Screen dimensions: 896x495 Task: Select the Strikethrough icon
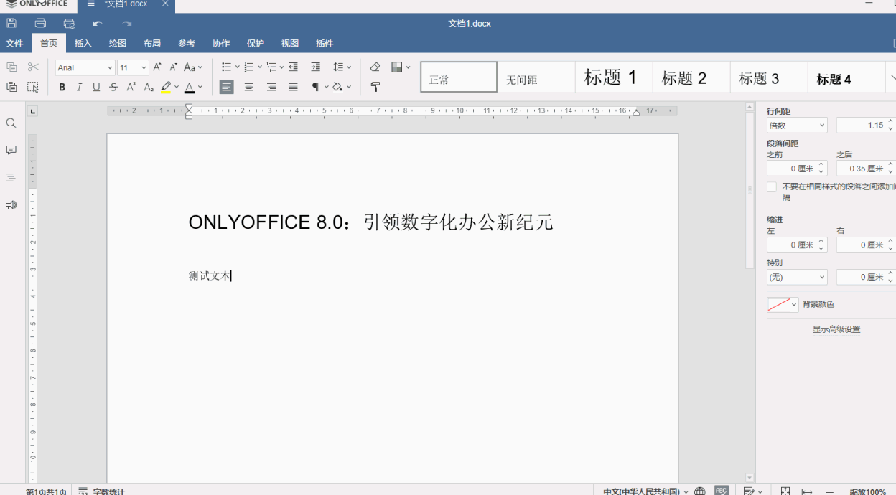pos(113,87)
